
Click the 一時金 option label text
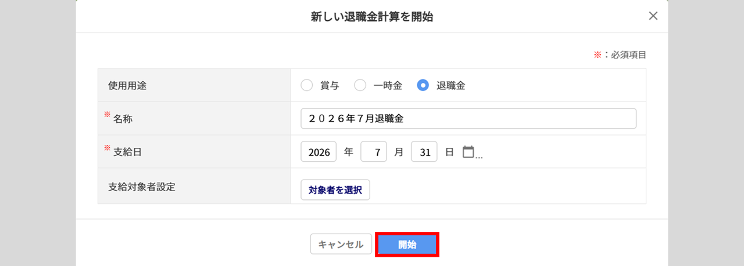(x=388, y=86)
